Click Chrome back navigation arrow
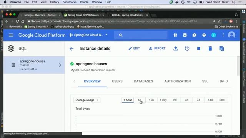Viewport: 246px width, 138px height. pyautogui.click(x=7, y=21)
